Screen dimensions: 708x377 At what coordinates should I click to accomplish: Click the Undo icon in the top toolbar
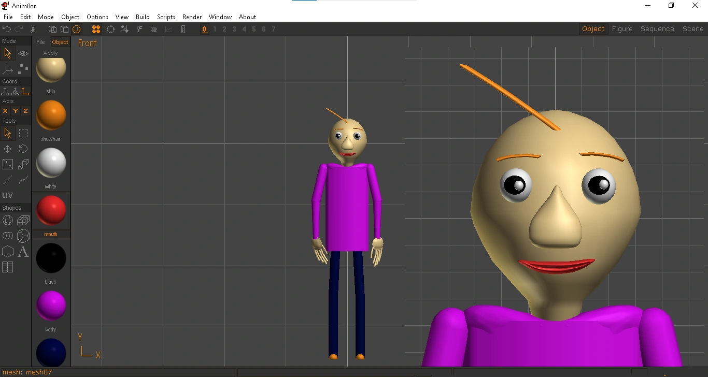(7, 29)
